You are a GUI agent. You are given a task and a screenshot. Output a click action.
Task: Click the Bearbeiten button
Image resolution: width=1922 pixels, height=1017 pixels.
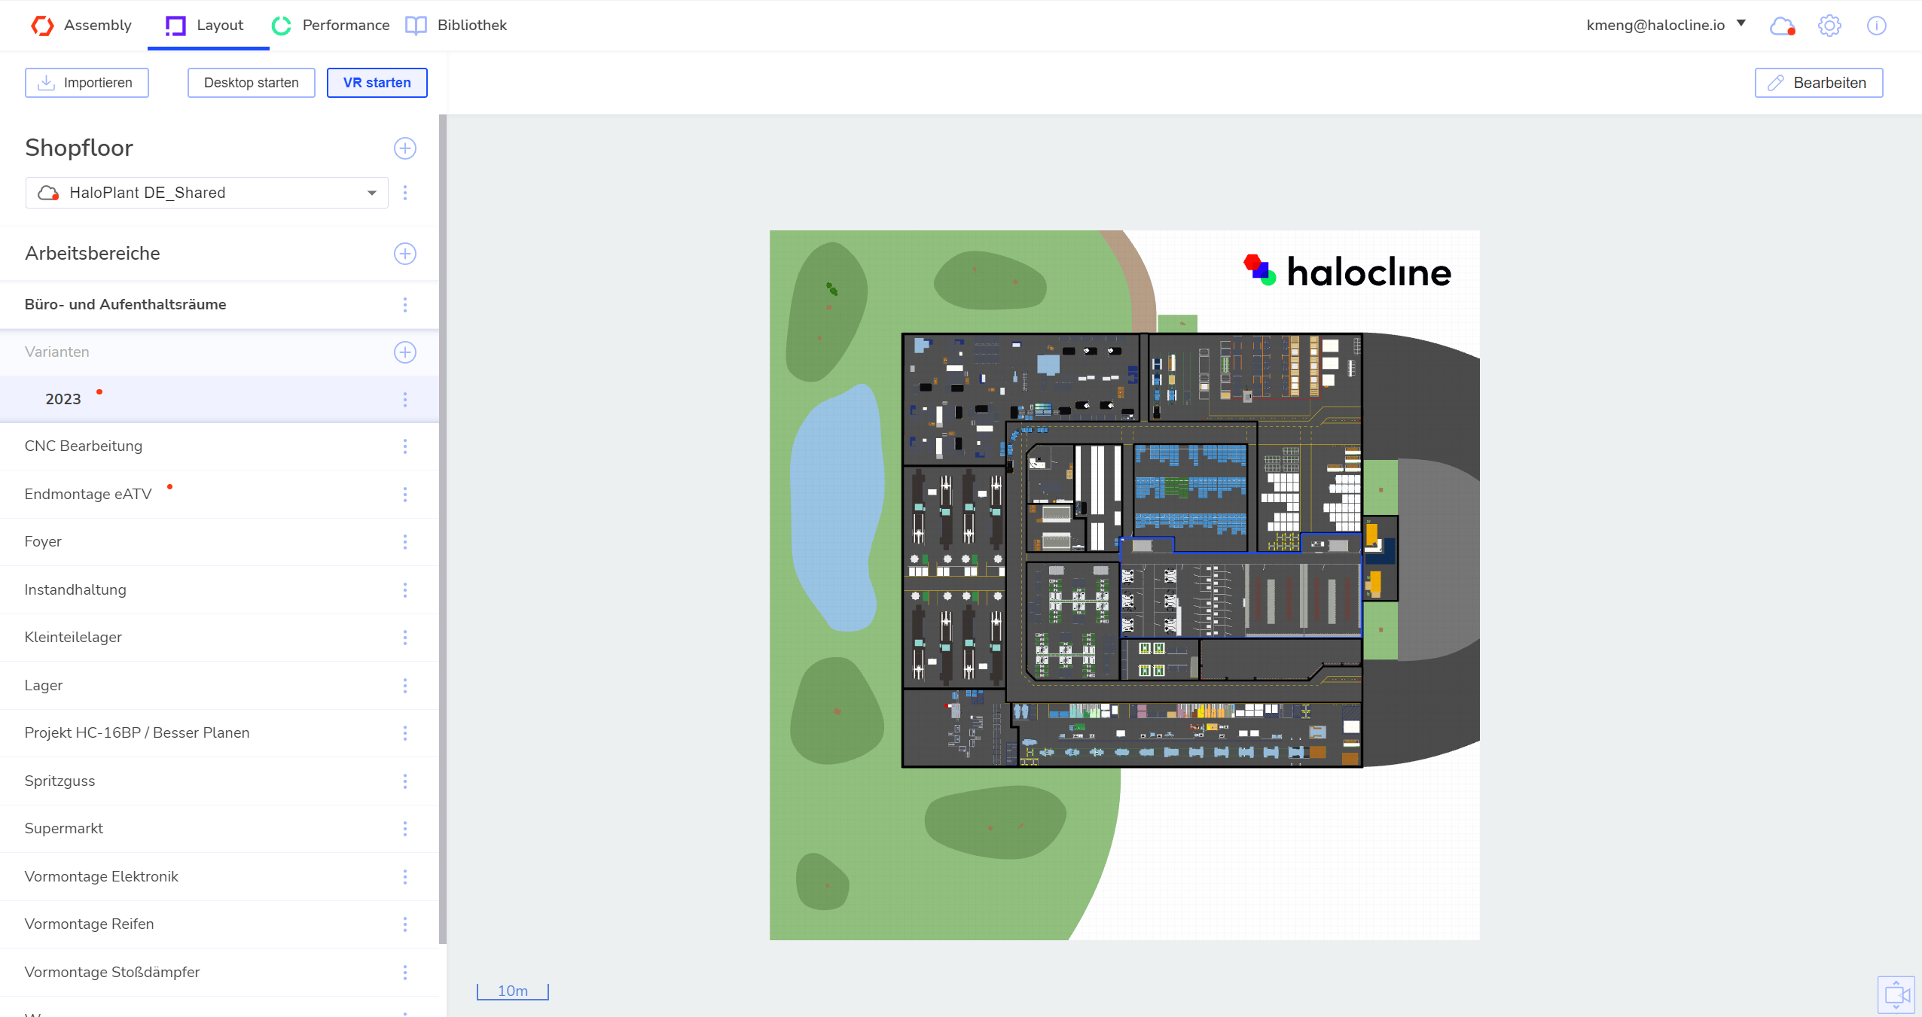1818,83
